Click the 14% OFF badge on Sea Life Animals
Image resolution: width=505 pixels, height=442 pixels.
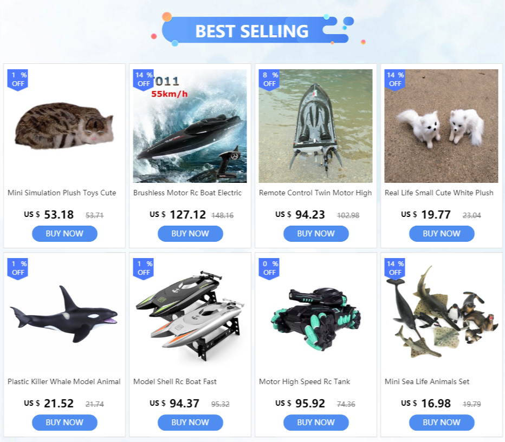395,269
